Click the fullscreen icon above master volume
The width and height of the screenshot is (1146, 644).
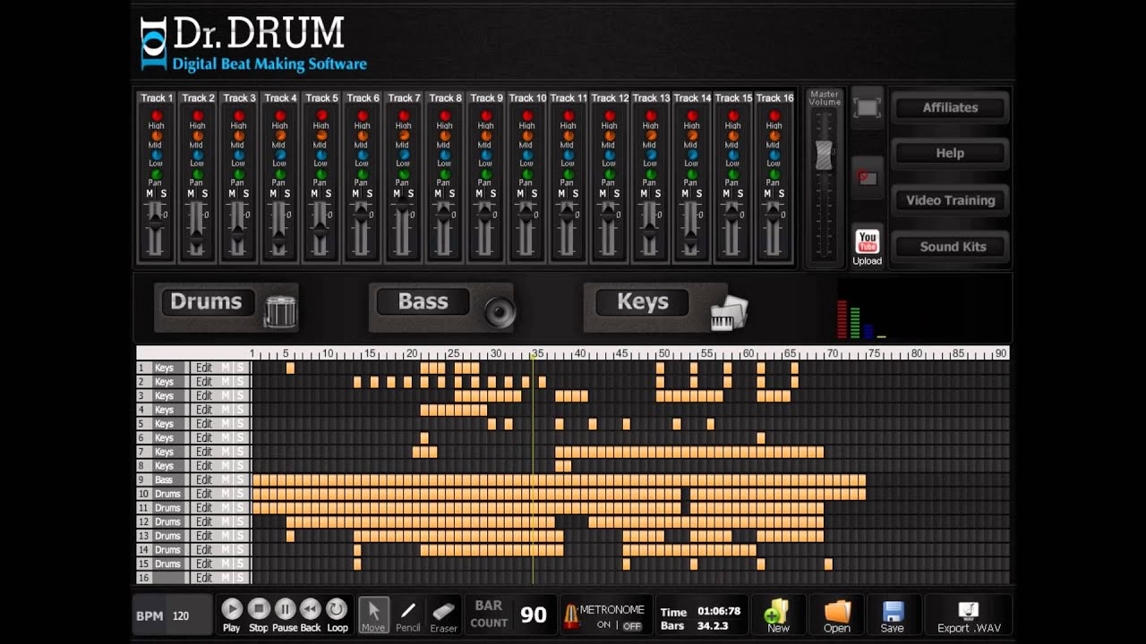(x=867, y=108)
